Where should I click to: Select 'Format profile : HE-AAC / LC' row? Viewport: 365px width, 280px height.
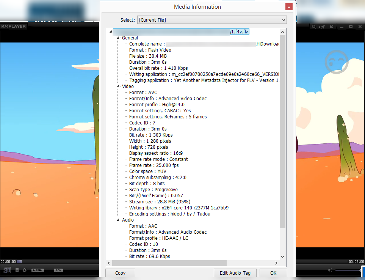pyautogui.click(x=158, y=238)
